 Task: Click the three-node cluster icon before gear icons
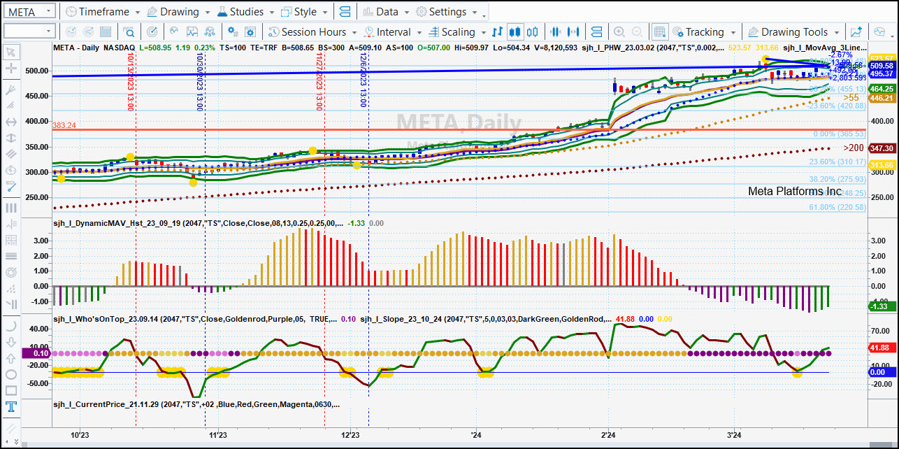(x=209, y=31)
